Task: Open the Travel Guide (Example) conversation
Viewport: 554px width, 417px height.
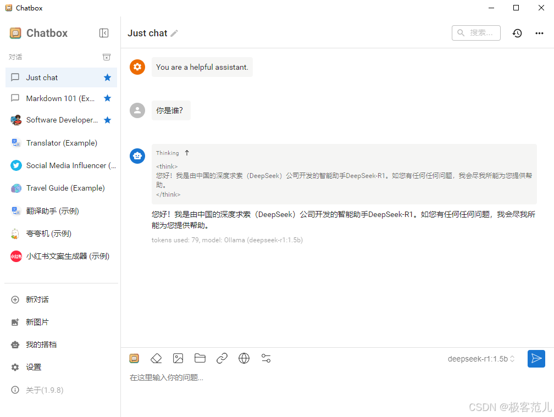Action: pyautogui.click(x=61, y=188)
